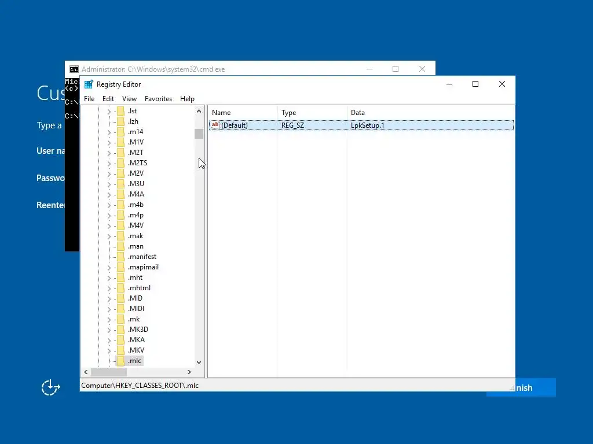The width and height of the screenshot is (593, 444).
Task: Click the REG_SZ type cell
Action: point(292,125)
